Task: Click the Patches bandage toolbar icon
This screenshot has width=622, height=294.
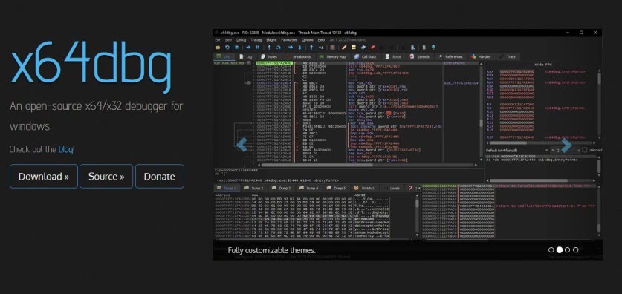Action: [x=344, y=48]
